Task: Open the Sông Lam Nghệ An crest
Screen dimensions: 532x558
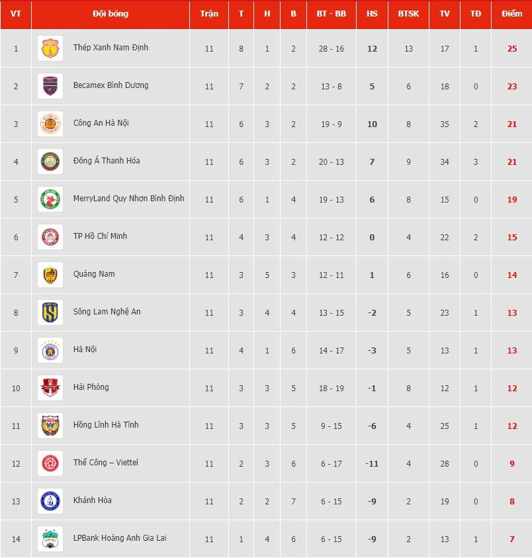Action: coord(50,312)
